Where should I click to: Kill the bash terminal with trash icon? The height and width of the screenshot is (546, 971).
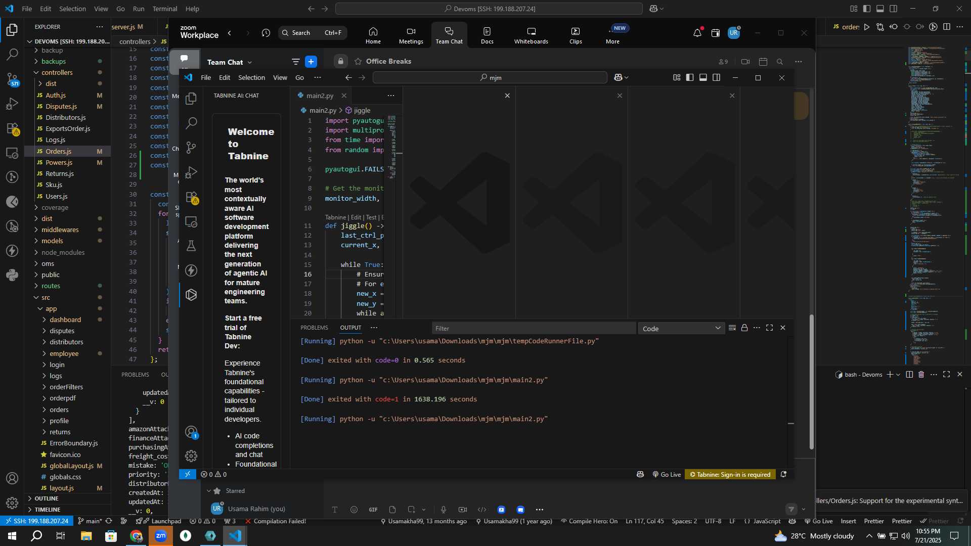click(921, 375)
